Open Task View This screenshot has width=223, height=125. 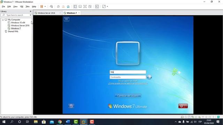[x=27, y=122]
